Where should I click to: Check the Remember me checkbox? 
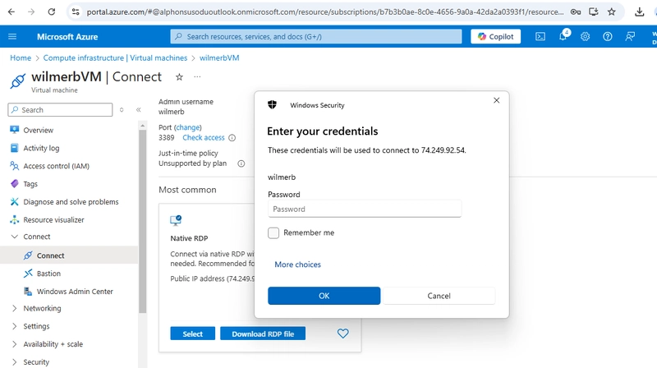[x=273, y=232]
